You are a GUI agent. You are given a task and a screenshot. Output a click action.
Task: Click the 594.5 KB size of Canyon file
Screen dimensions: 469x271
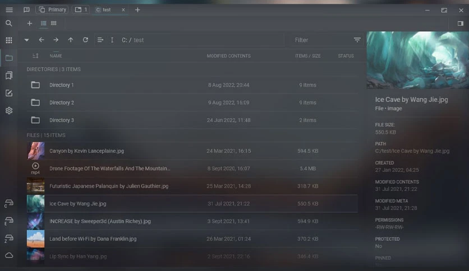pos(308,151)
